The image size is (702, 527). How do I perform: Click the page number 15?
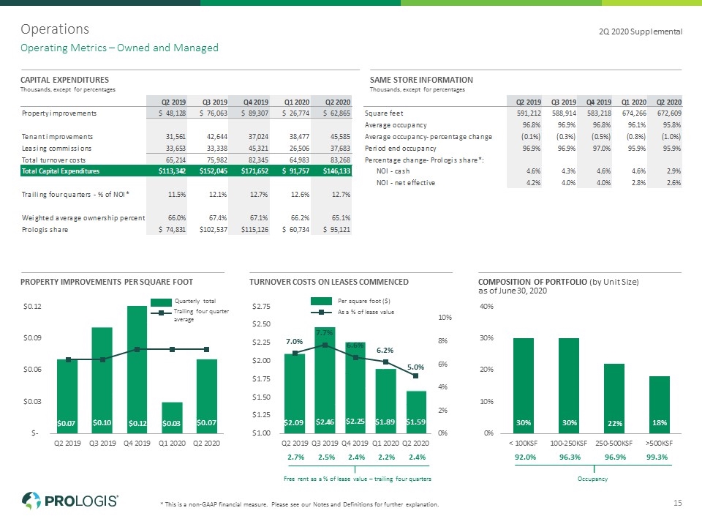(678, 503)
